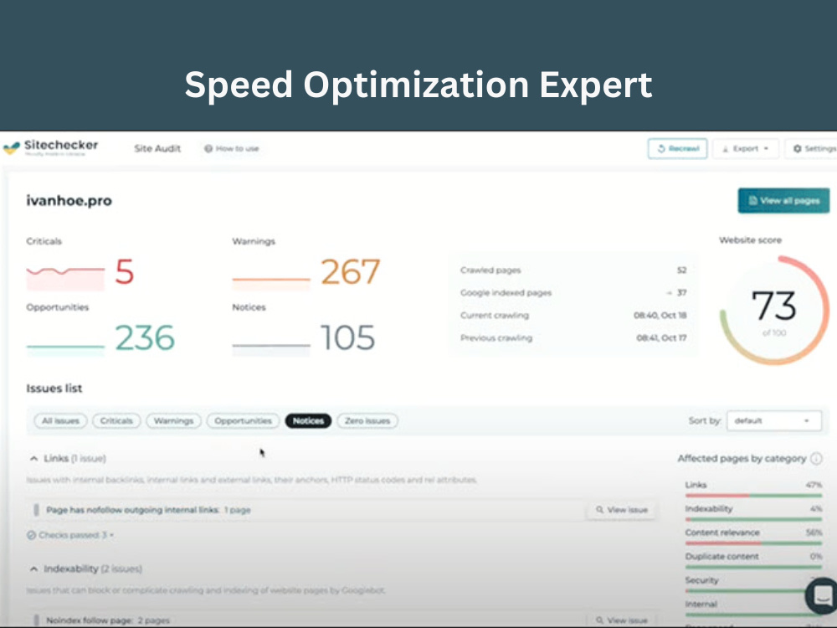
Task: Collapse the Indexability issue group
Action: (x=33, y=569)
